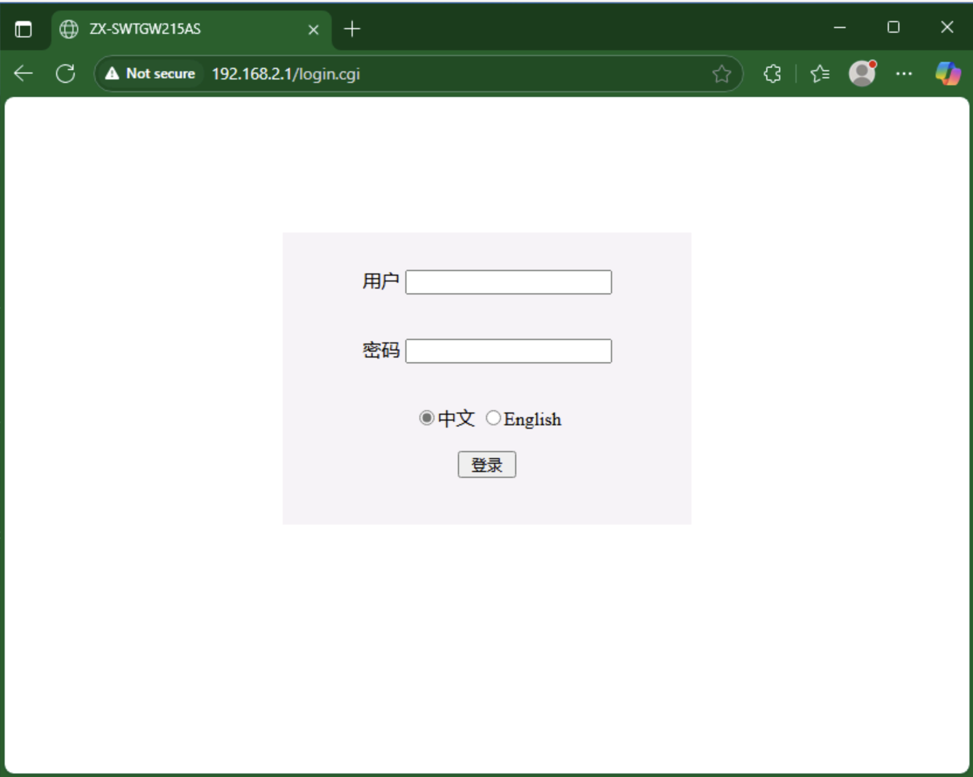Select the 中文 language radio button
This screenshot has width=973, height=777.
coord(426,418)
